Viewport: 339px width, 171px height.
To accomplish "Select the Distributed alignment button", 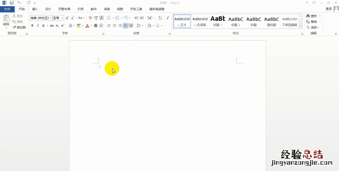I will [x=131, y=25].
